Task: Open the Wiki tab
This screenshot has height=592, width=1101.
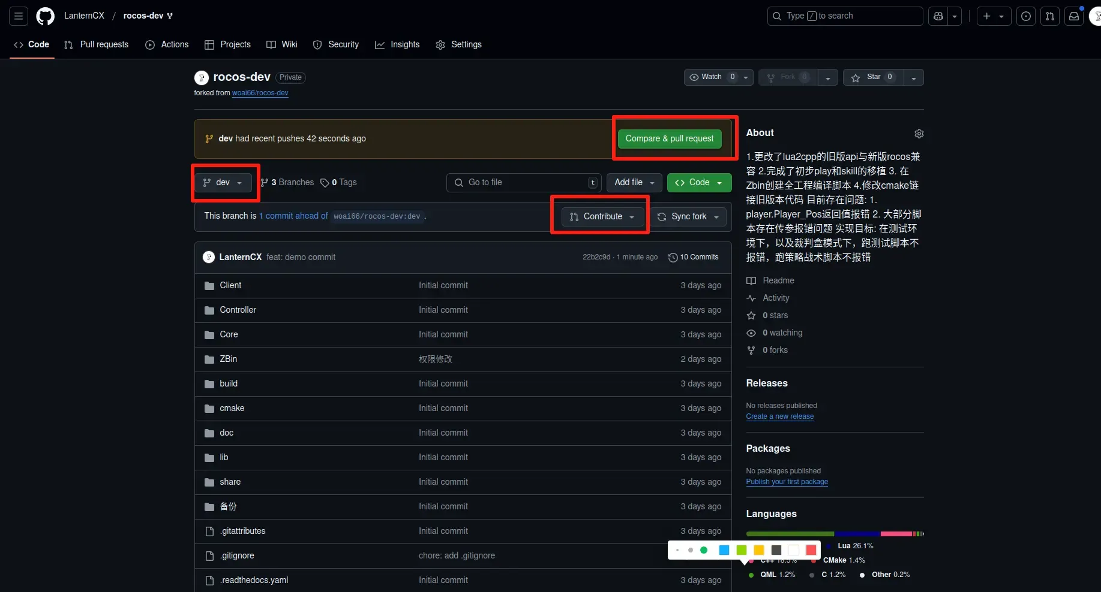Action: (x=282, y=45)
